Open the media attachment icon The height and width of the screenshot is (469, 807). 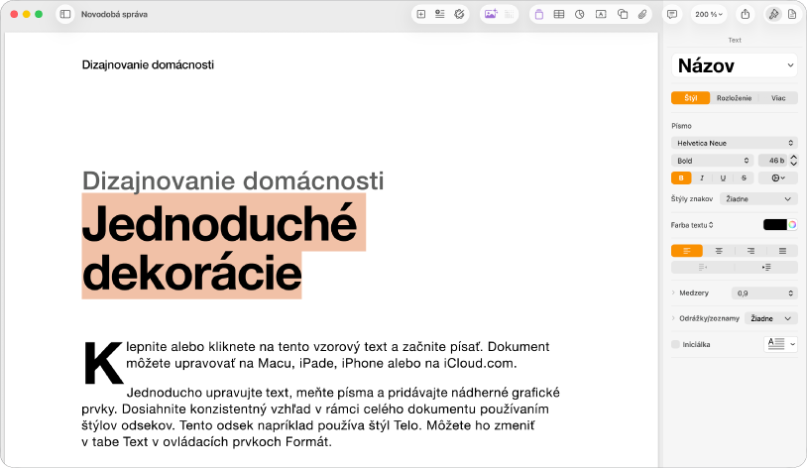642,15
